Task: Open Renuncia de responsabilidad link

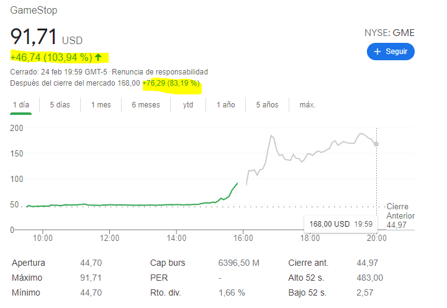Action: [x=160, y=72]
